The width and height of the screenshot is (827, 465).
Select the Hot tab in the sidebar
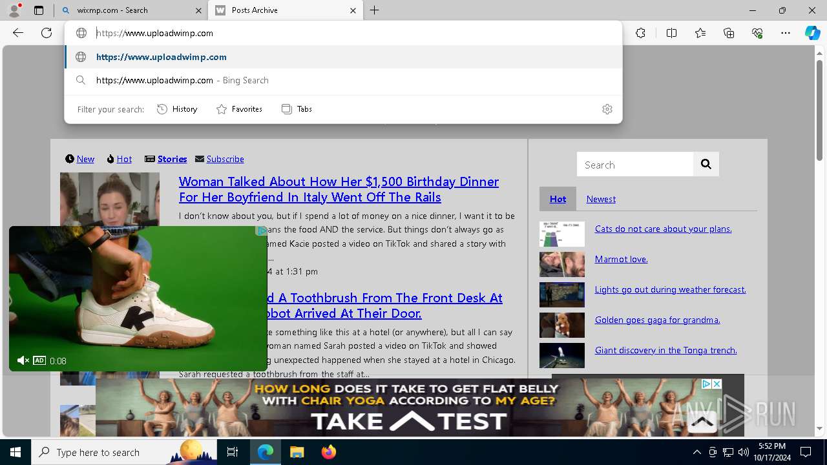pos(558,199)
